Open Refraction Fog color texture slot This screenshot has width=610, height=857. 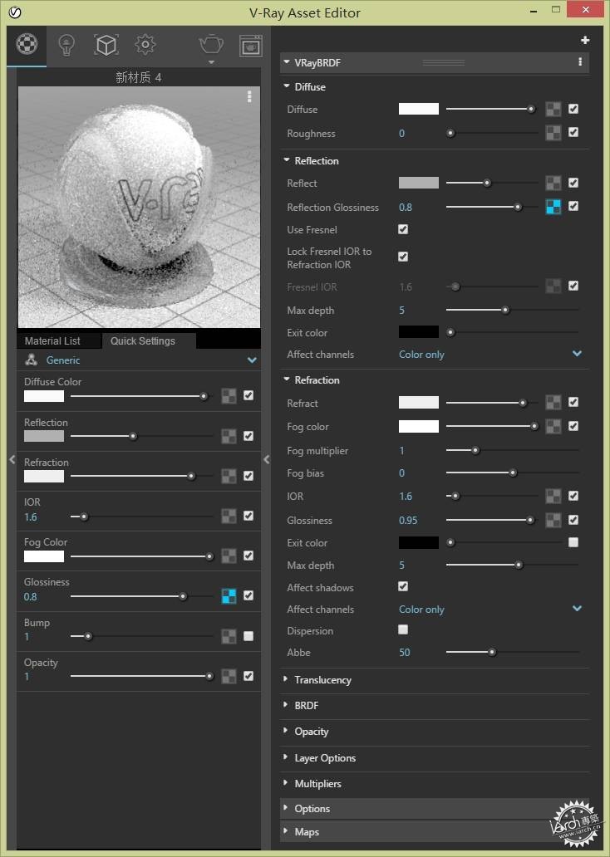point(553,426)
